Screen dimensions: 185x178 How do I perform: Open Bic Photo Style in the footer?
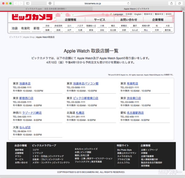[124, 150]
